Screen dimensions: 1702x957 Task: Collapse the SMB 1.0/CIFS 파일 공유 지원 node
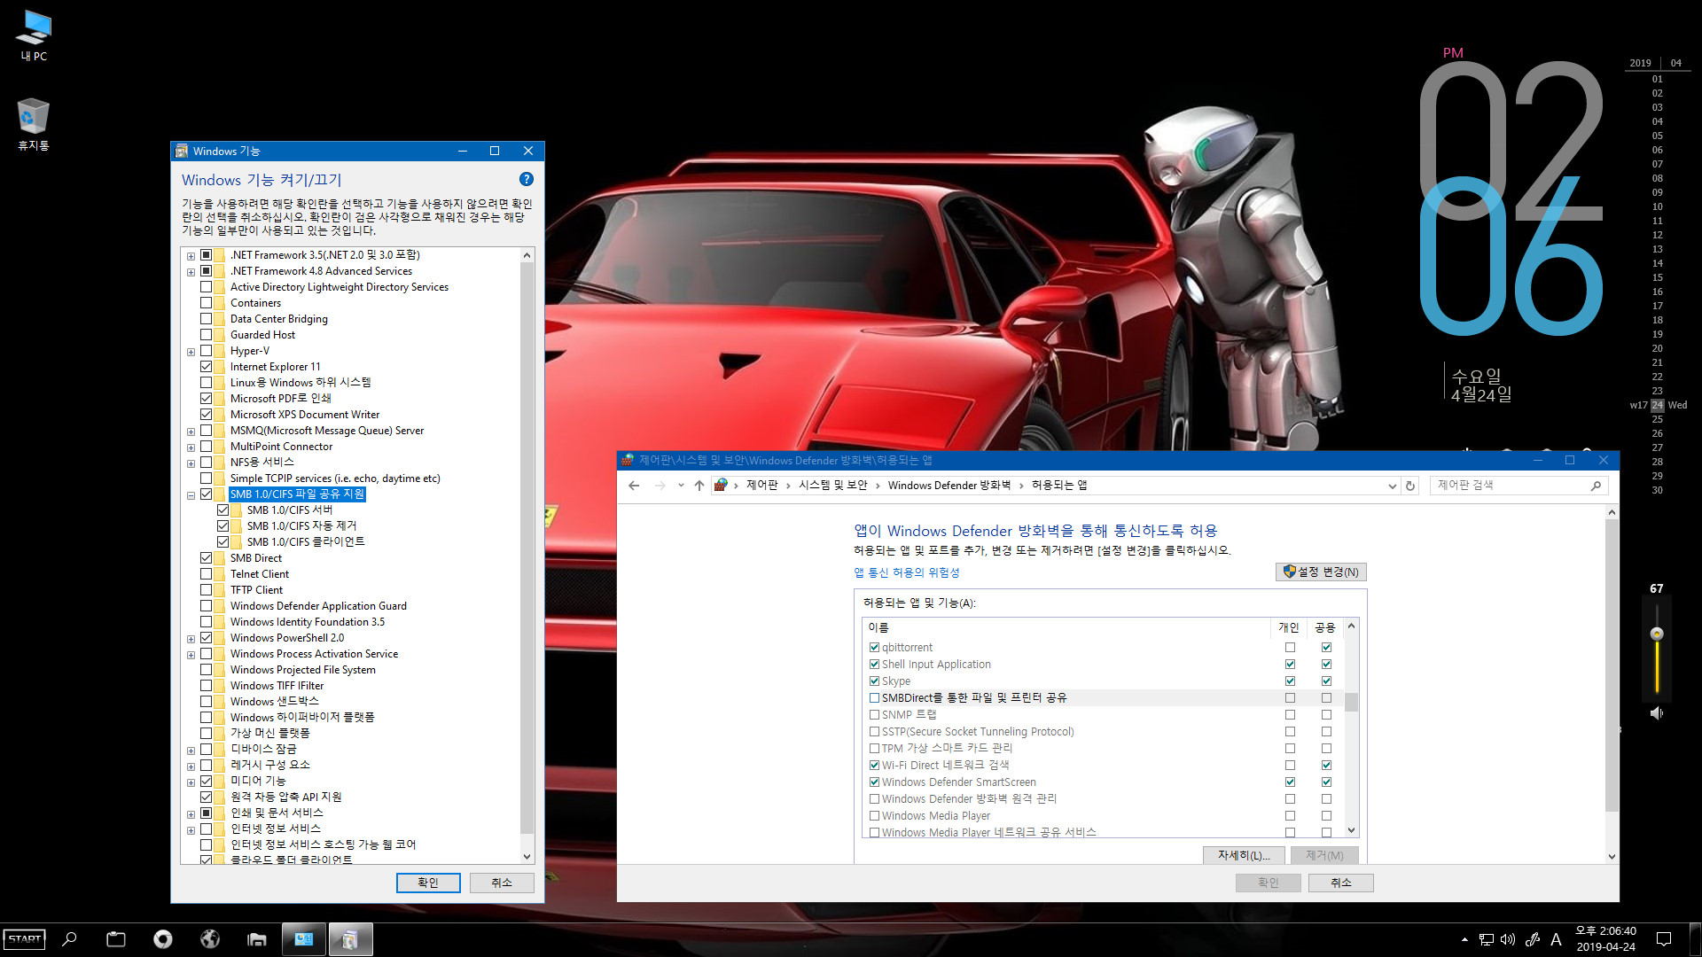pos(191,495)
